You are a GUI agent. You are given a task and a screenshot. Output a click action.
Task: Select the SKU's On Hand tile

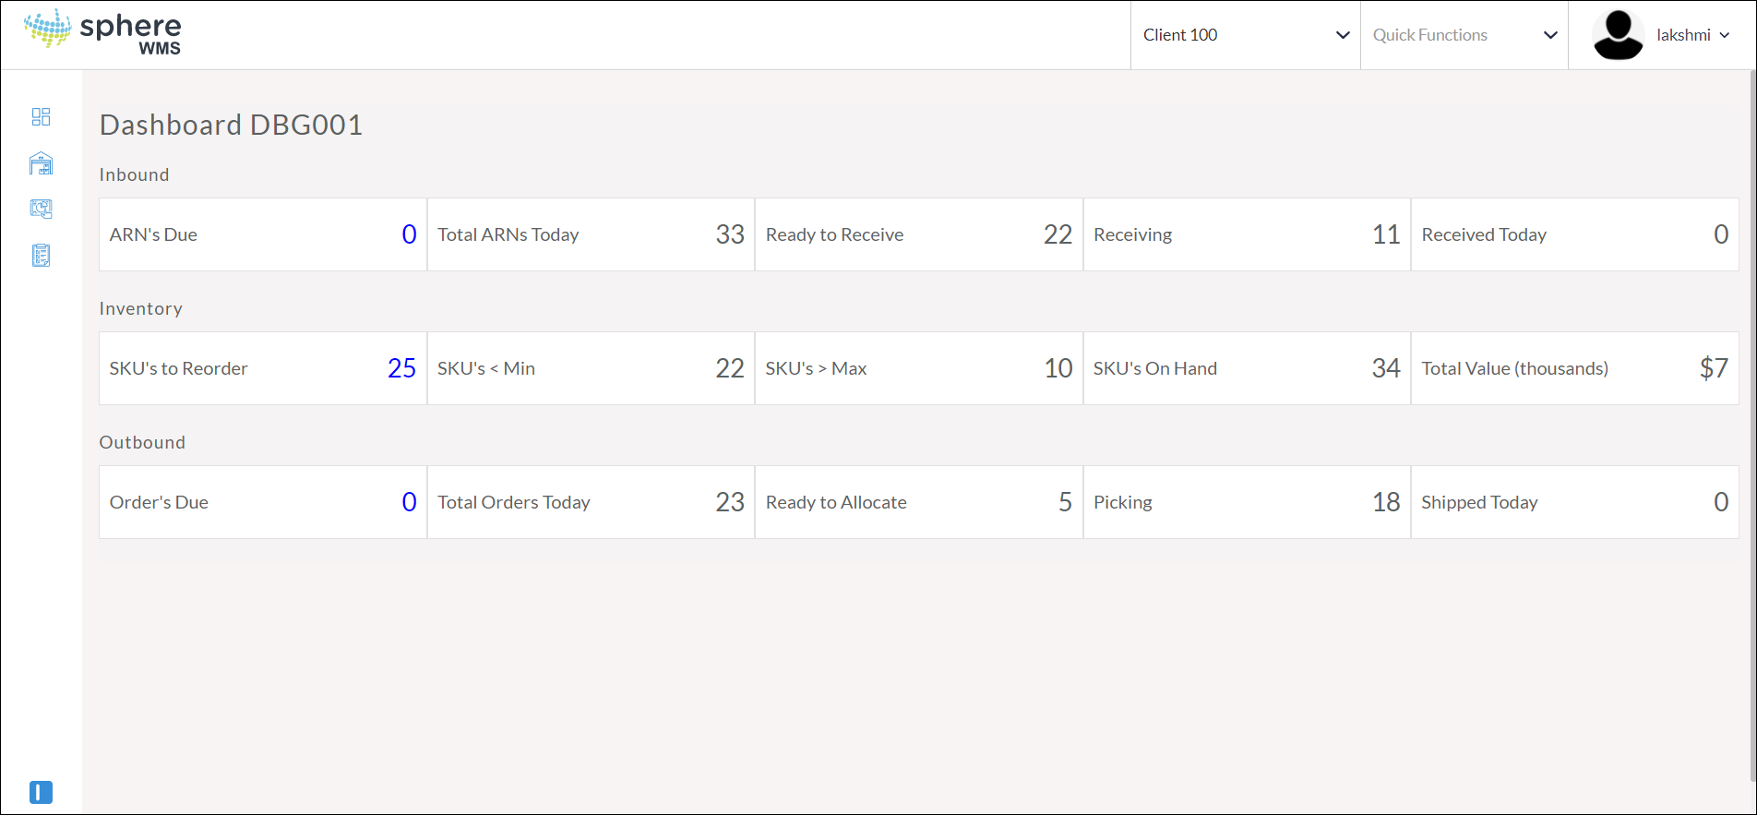coord(1246,368)
